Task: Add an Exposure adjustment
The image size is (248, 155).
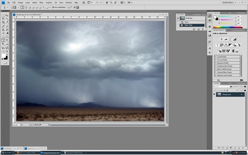Action: coord(234,39)
